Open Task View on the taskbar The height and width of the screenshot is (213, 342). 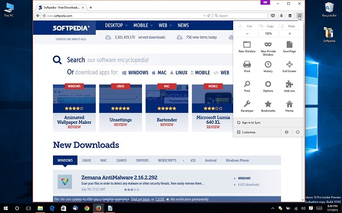[28, 208]
